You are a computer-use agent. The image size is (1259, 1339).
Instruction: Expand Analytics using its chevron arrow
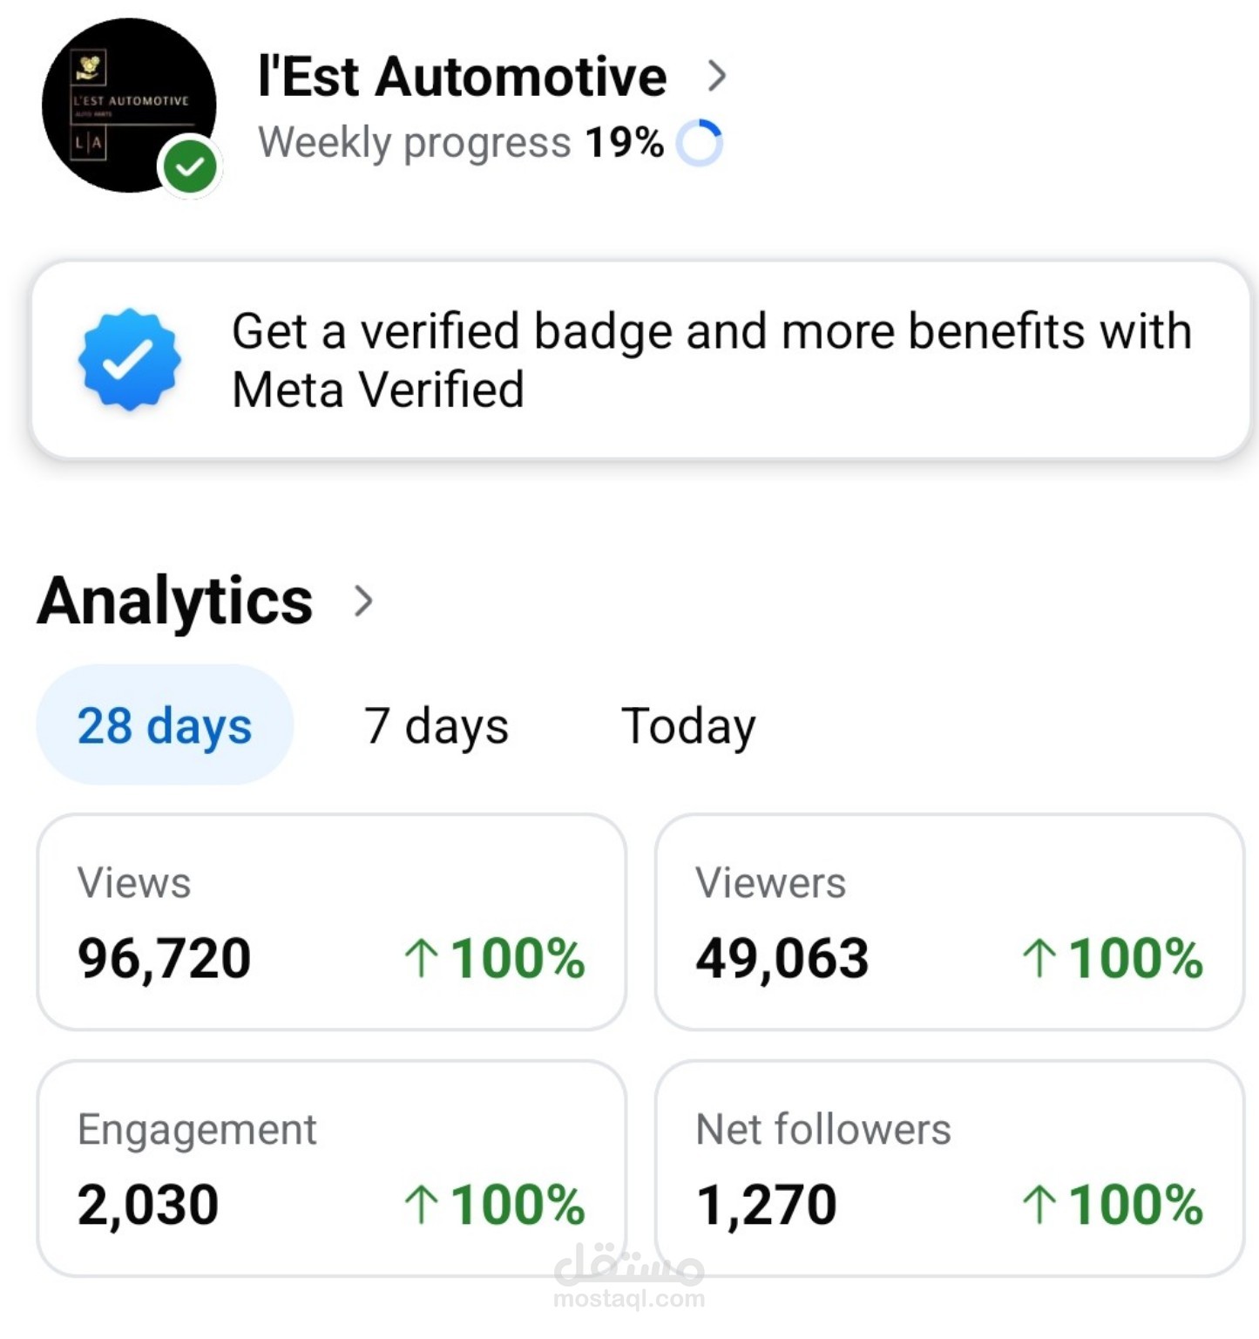click(x=363, y=602)
